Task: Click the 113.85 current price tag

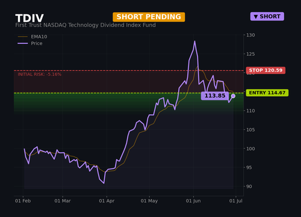Action: coord(215,96)
